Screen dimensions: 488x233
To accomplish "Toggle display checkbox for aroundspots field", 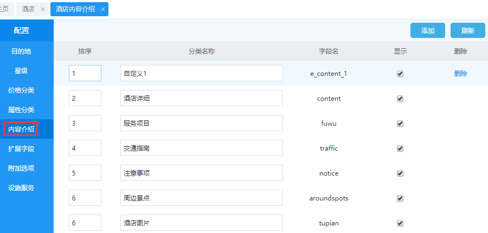I will click(400, 198).
